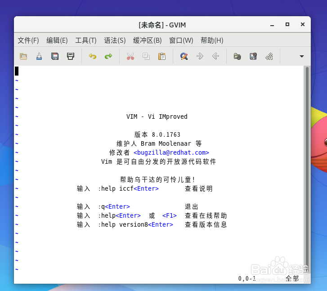Expand the toolbar overflow arrow

[x=301, y=56]
